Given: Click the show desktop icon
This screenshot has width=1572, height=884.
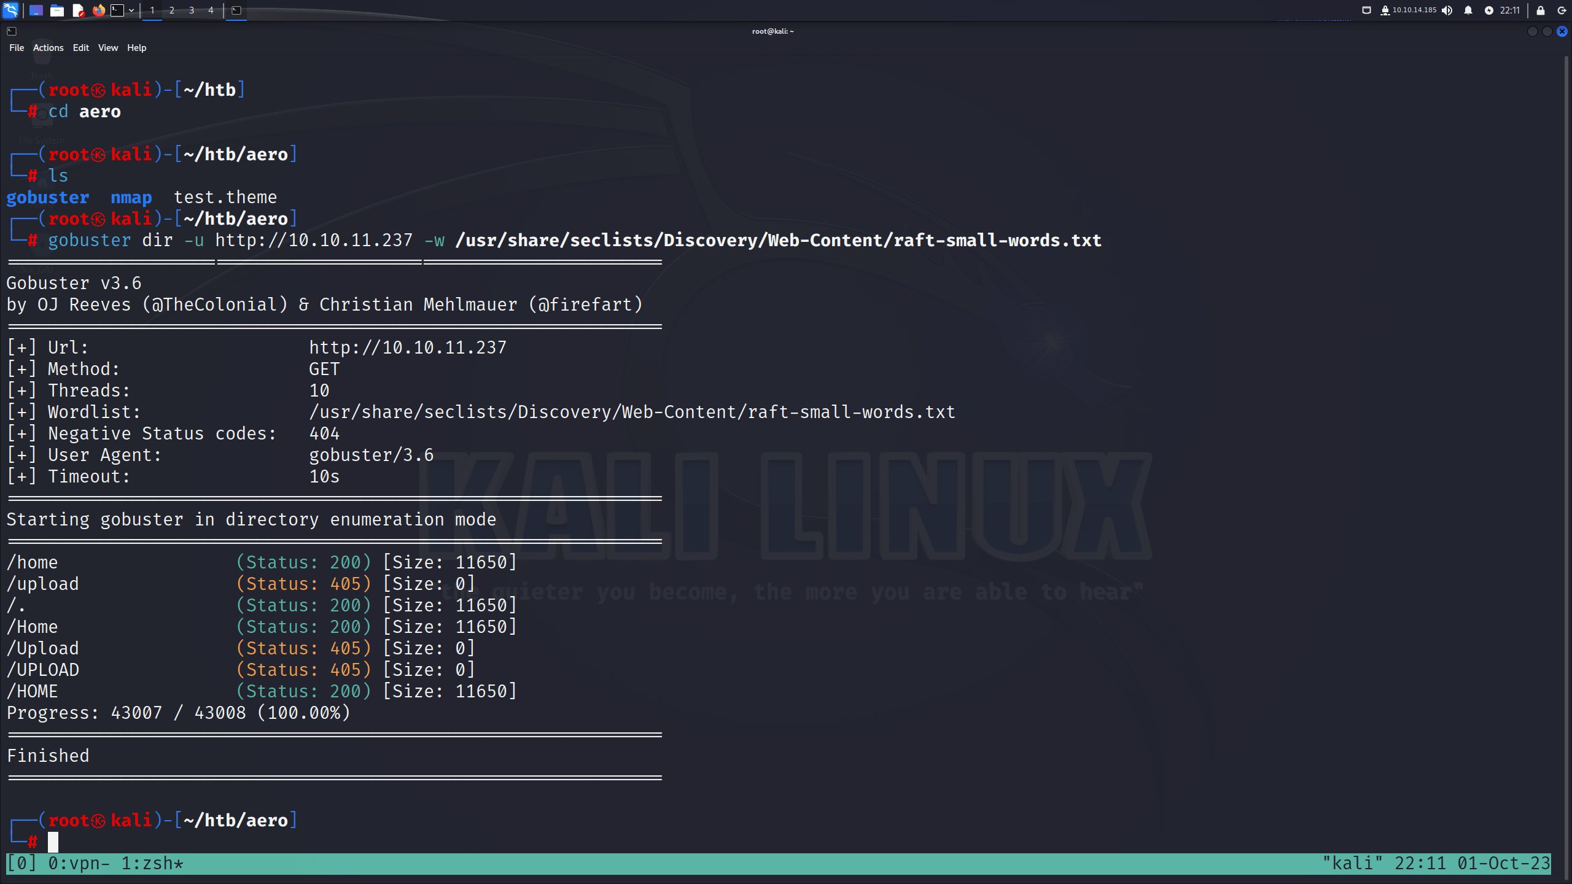Looking at the screenshot, I should 36,10.
